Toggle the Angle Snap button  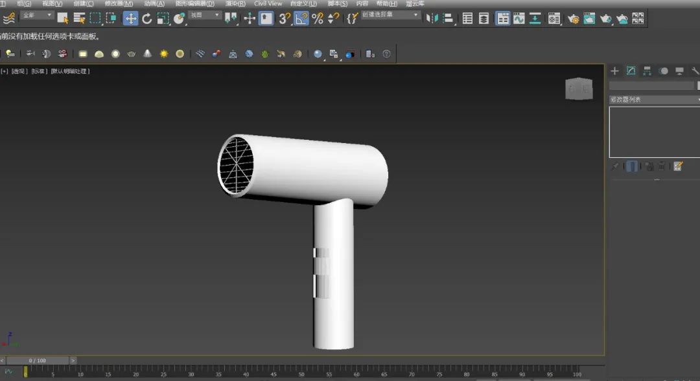pyautogui.click(x=301, y=18)
